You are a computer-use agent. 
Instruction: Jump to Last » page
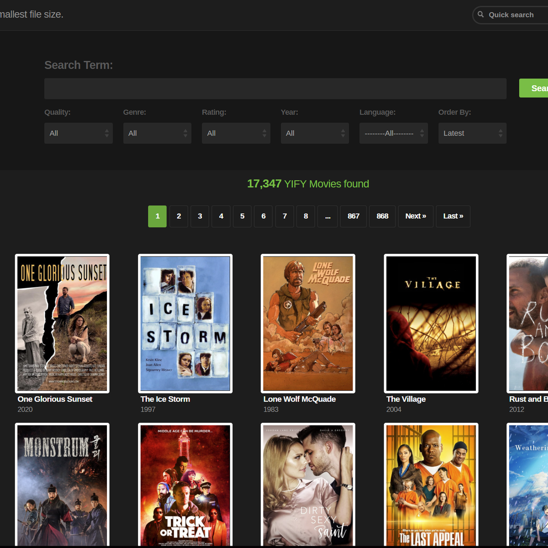tap(453, 216)
